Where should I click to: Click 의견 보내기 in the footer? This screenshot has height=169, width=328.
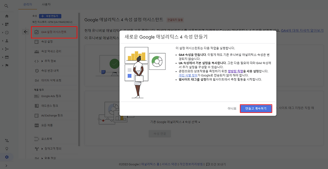[216, 164]
